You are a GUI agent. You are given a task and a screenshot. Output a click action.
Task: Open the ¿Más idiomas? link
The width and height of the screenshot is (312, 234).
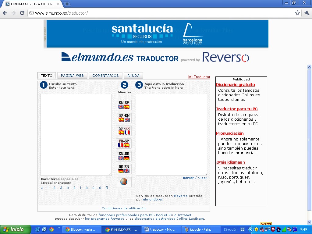point(231,162)
